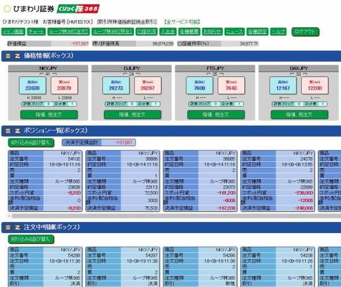Open ニュース page
Screen dimensions: 341x287
pos(234,32)
